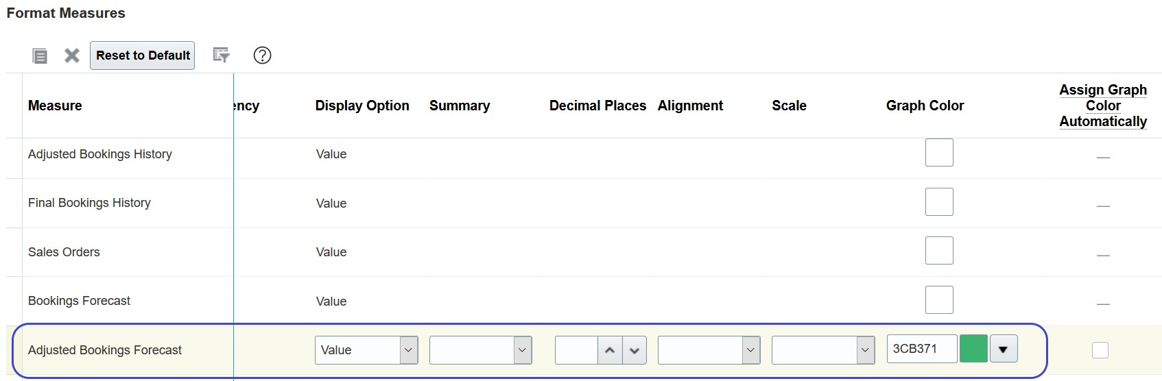The height and width of the screenshot is (381, 1162).
Task: Expand the Summary dropdown
Action: point(522,350)
